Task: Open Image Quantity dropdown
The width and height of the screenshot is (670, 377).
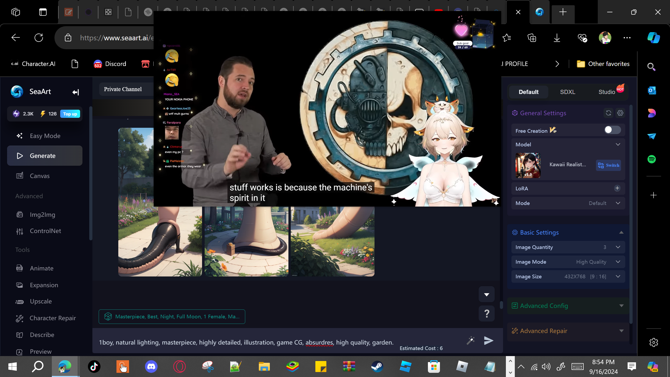Action: [568, 247]
